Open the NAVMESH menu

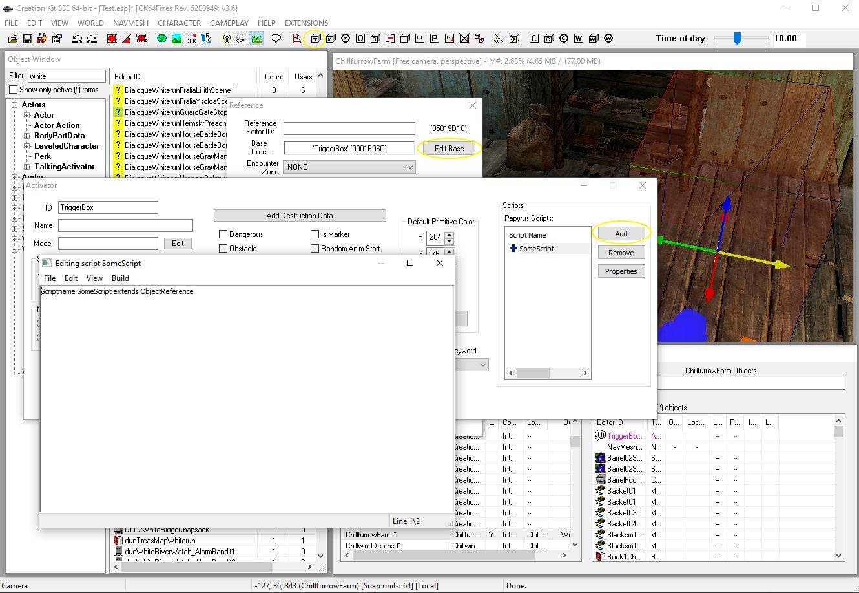[x=130, y=23]
